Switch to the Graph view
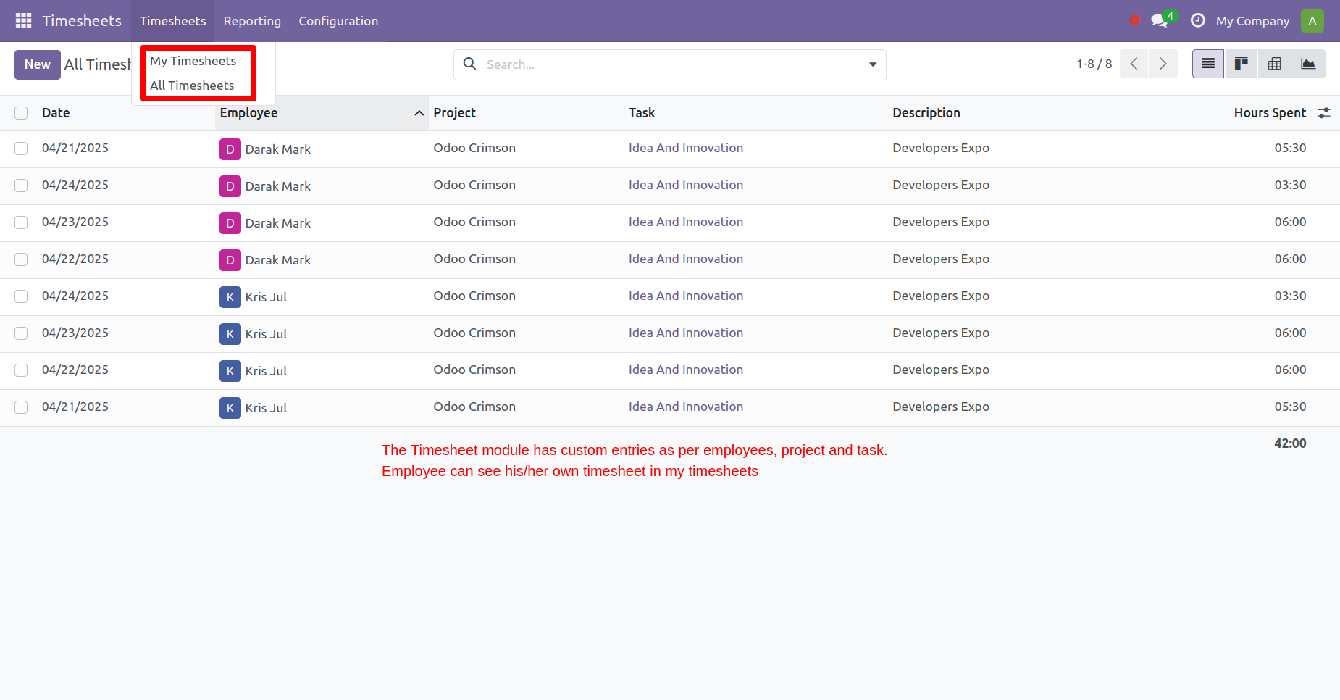The width and height of the screenshot is (1340, 700). (x=1308, y=64)
